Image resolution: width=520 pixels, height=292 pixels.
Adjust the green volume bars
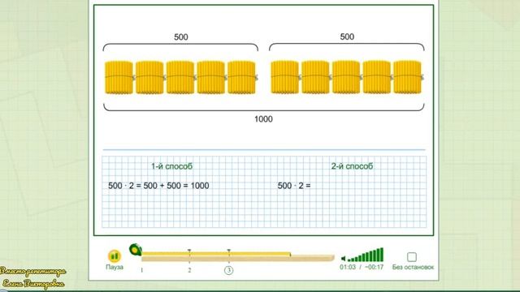pos(366,255)
